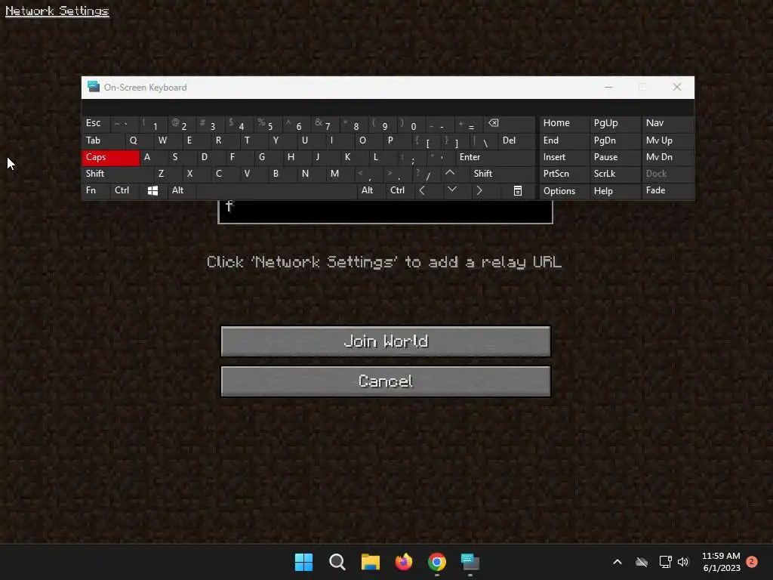
Task: Select On-Screen Keyboard taskbar icon
Action: pos(470,562)
